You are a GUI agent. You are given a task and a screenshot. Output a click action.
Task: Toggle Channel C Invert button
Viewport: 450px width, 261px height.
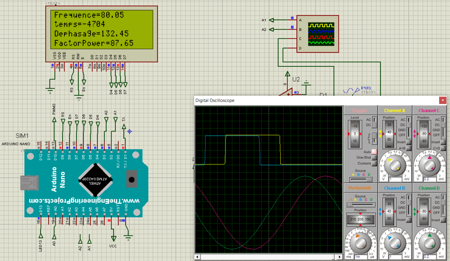443,142
